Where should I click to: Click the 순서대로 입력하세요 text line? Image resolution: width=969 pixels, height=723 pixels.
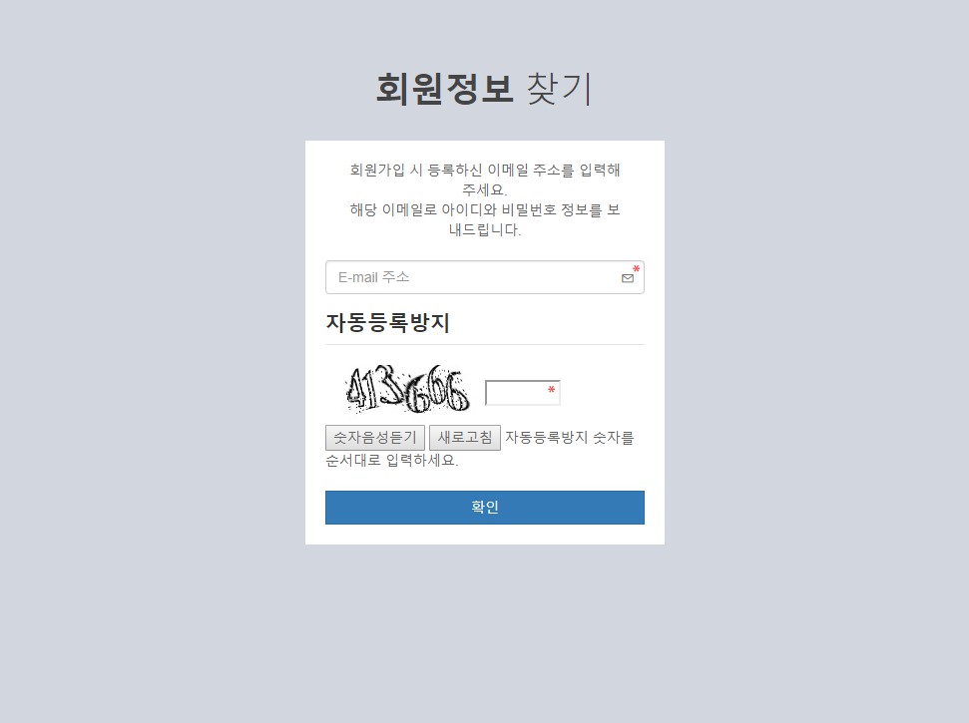[392, 461]
